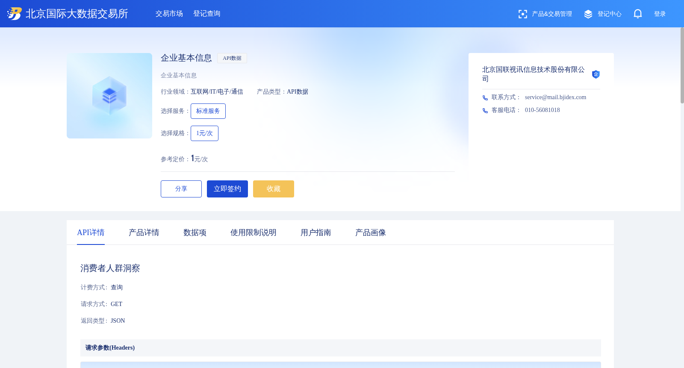The width and height of the screenshot is (684, 368).
Task: Click the phone number 010-56081018
Action: tap(542, 110)
